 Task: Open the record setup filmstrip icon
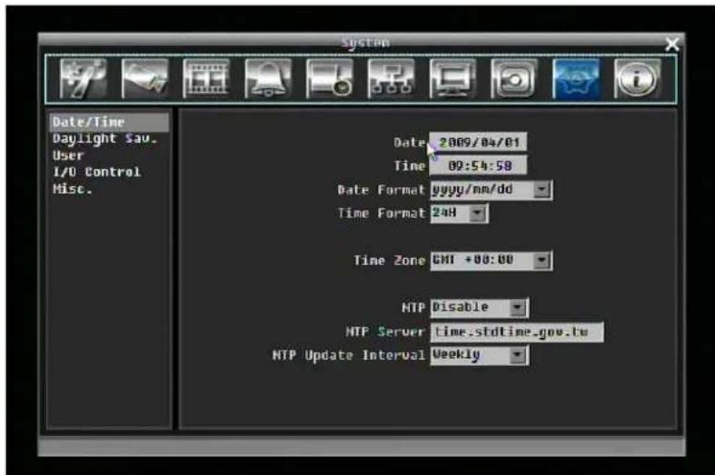click(x=206, y=79)
